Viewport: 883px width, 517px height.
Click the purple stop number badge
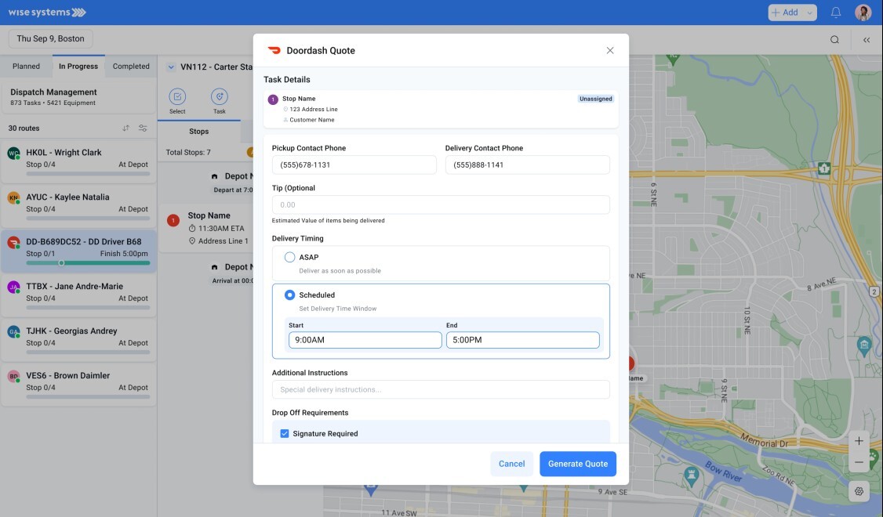273,99
